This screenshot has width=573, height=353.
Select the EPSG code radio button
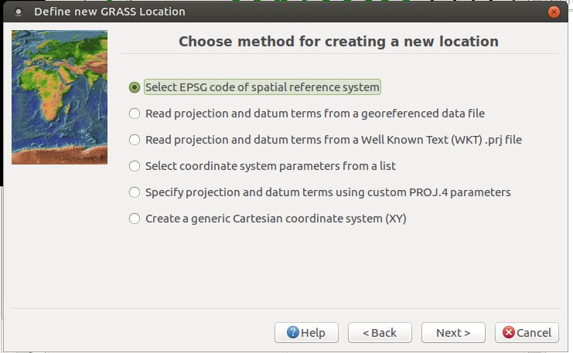[135, 87]
